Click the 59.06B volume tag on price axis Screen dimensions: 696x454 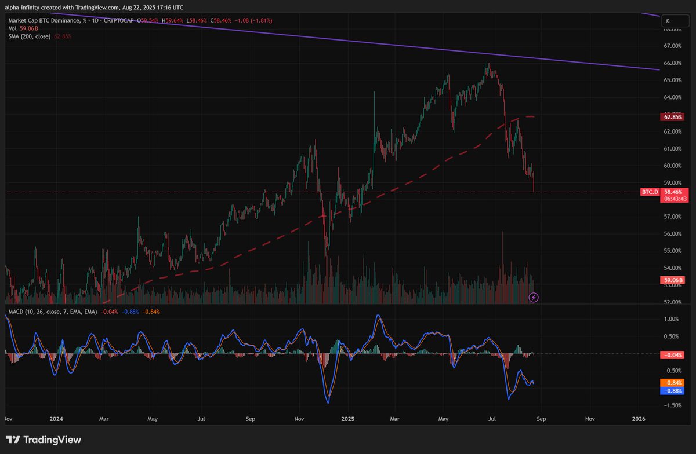(x=674, y=280)
